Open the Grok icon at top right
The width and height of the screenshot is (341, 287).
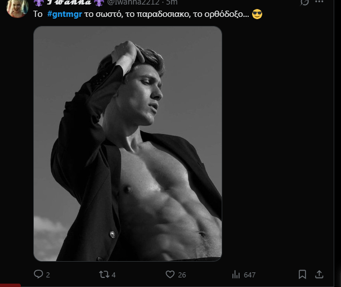(305, 2)
